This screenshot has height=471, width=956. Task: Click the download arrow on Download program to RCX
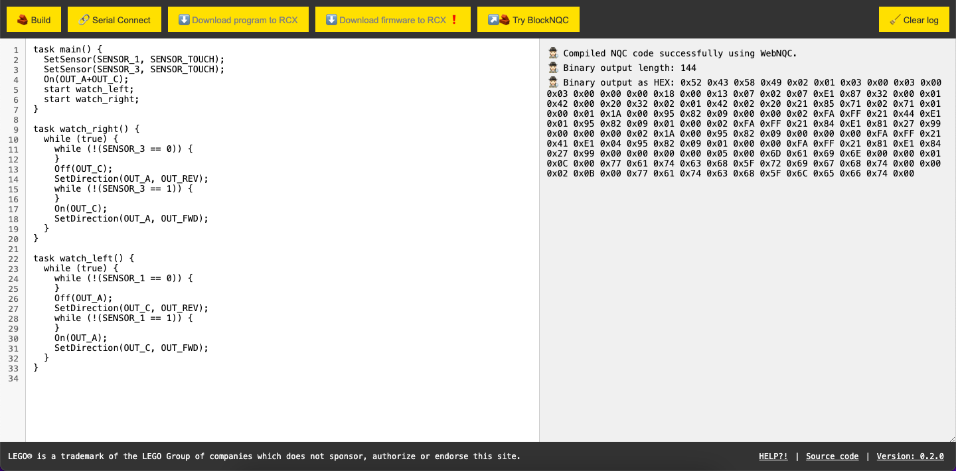(185, 19)
